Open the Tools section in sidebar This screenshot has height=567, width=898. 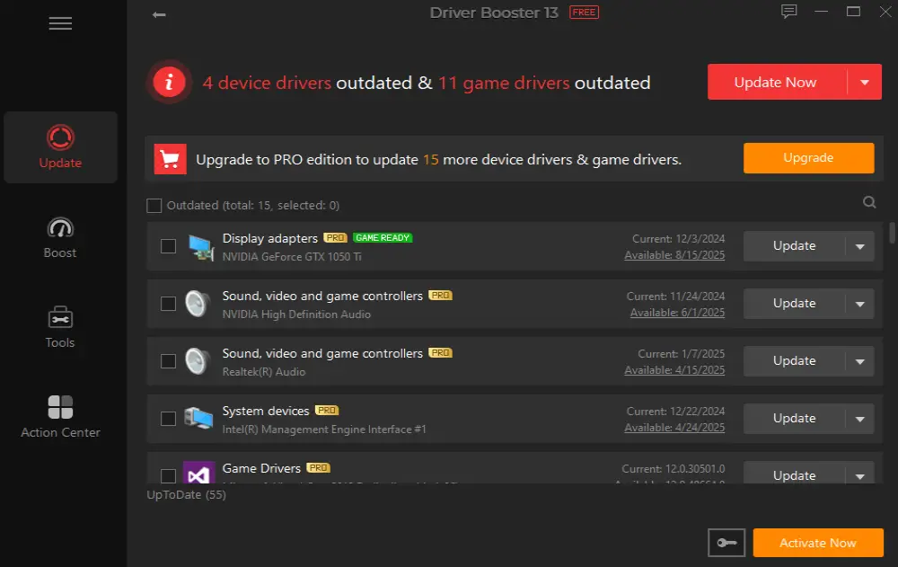tap(60, 327)
